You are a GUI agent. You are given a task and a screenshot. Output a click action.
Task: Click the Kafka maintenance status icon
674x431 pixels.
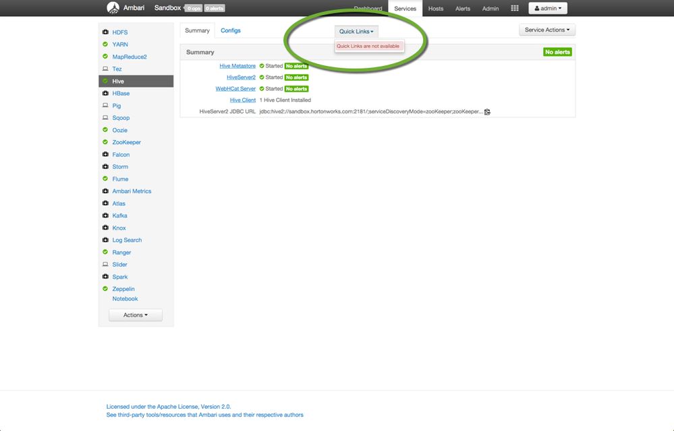pos(105,215)
